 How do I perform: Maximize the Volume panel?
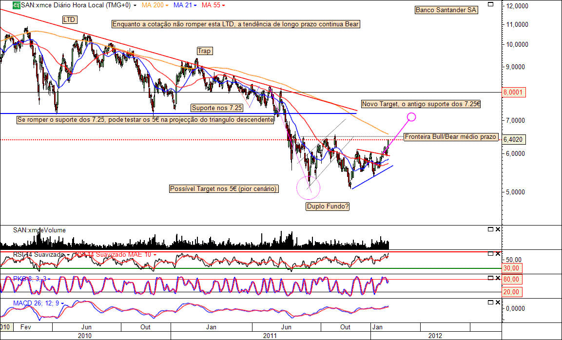coord(491,229)
